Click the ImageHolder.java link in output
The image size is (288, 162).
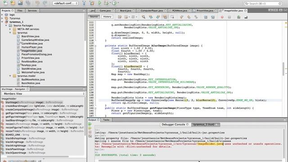coord(210,144)
